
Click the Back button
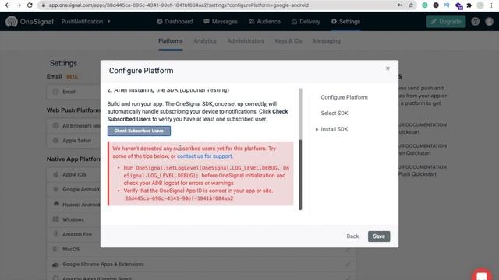point(352,236)
